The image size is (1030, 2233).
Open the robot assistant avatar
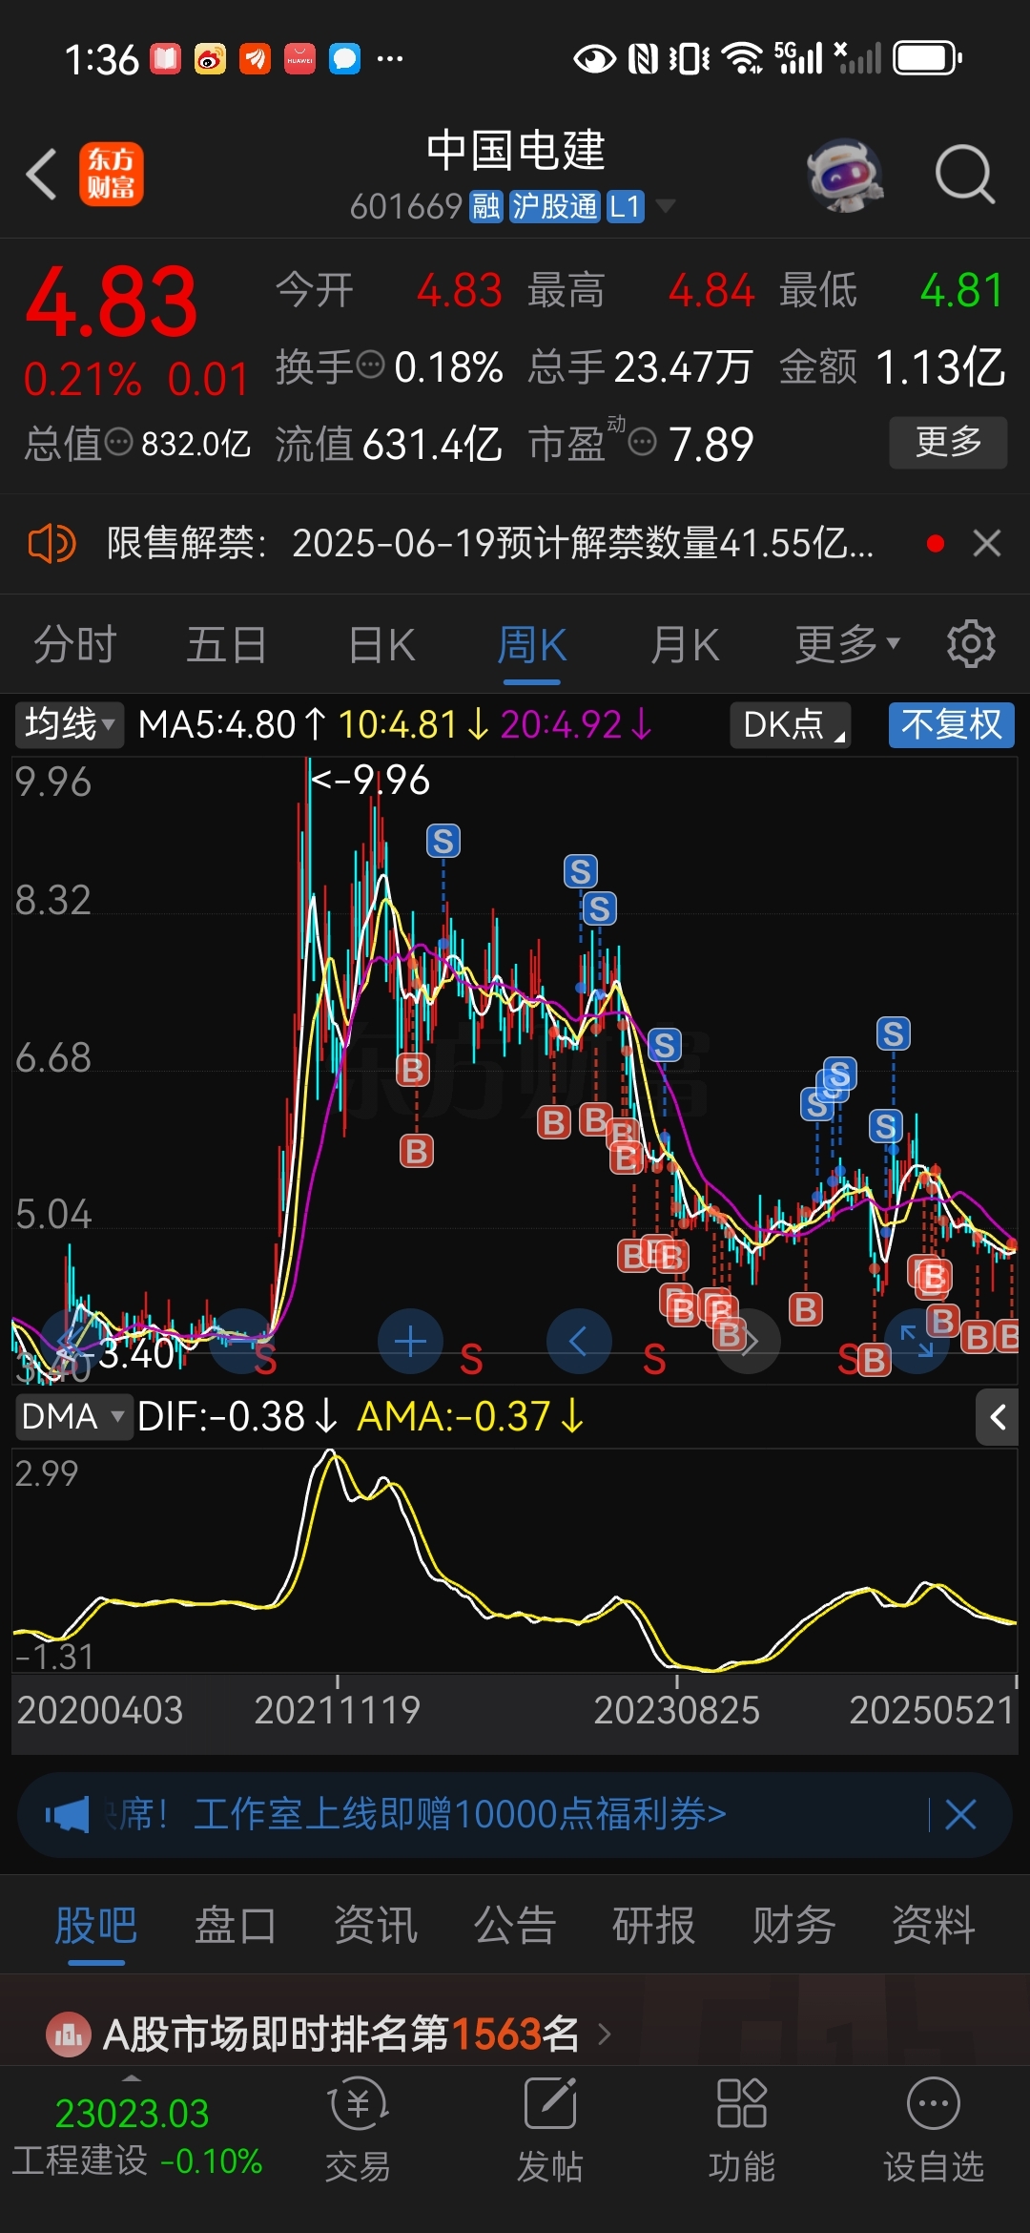pyautogui.click(x=843, y=176)
